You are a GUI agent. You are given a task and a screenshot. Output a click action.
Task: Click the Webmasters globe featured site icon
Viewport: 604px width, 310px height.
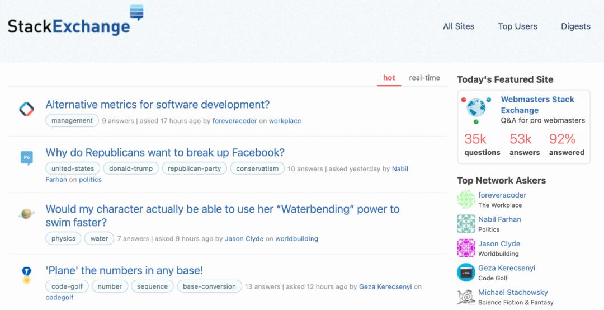476,109
